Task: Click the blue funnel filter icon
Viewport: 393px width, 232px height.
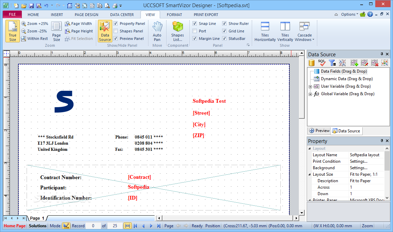Action: 332,63
